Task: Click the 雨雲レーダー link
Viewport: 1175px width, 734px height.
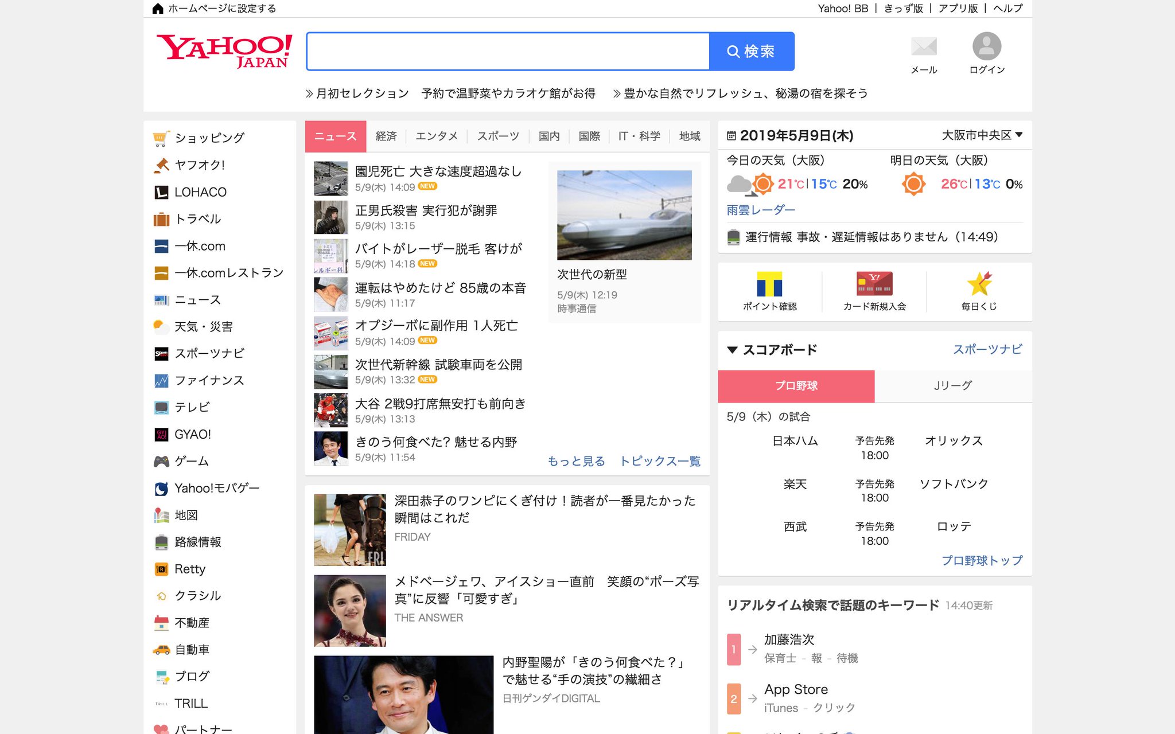Action: click(x=761, y=210)
